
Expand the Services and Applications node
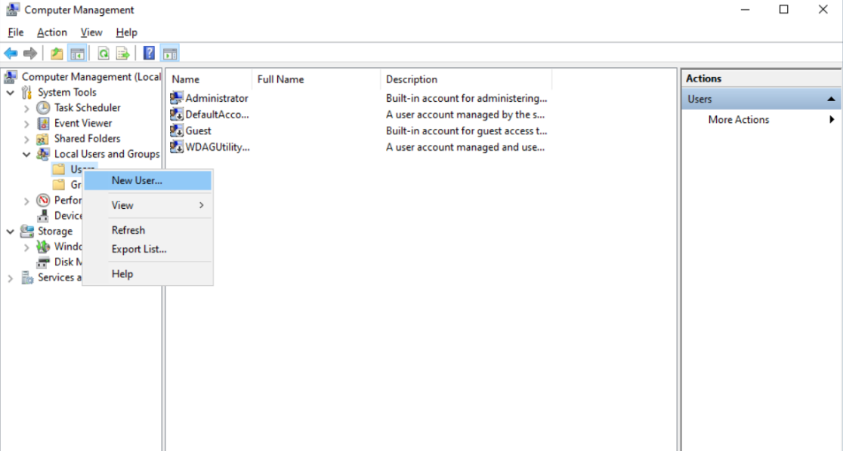[10, 278]
